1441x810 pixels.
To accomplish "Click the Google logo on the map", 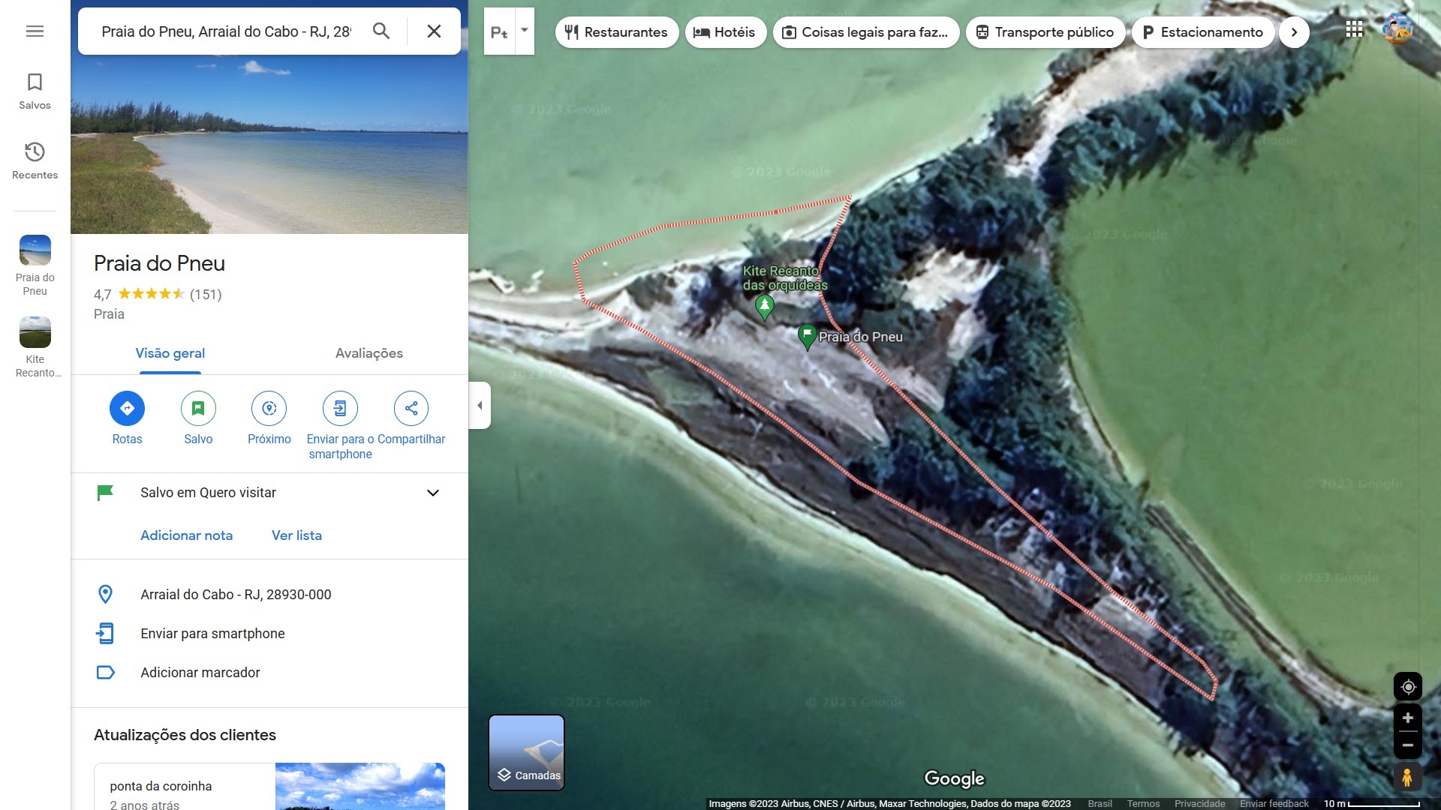I will click(954, 779).
